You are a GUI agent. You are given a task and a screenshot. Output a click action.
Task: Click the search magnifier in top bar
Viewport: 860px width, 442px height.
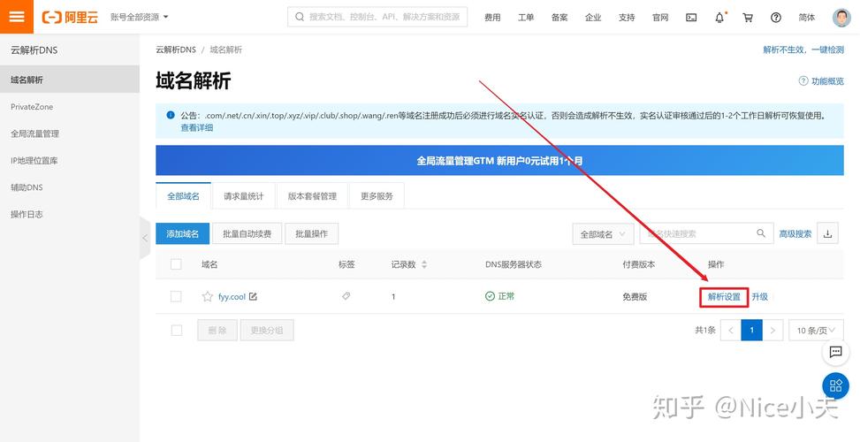pos(300,17)
